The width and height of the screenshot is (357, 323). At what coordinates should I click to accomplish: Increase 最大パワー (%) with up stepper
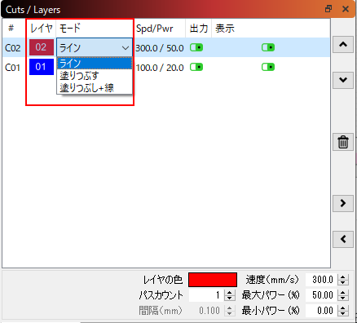(x=343, y=292)
